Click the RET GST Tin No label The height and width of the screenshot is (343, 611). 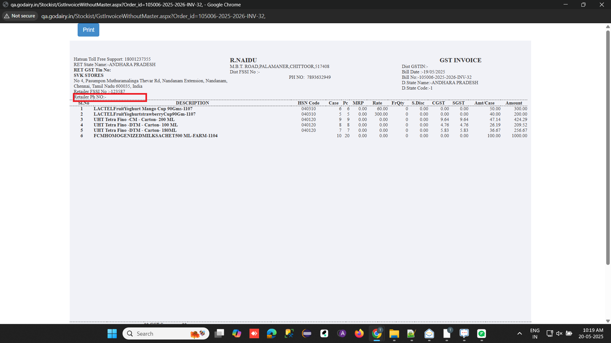(92, 70)
